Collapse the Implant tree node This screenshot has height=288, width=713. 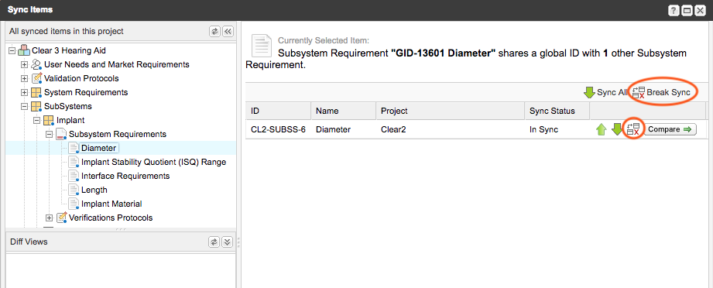[x=37, y=121]
